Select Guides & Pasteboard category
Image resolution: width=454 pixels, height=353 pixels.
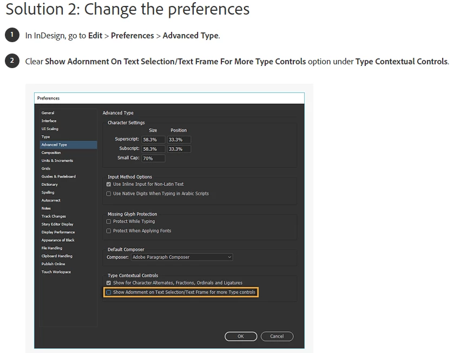click(x=58, y=176)
